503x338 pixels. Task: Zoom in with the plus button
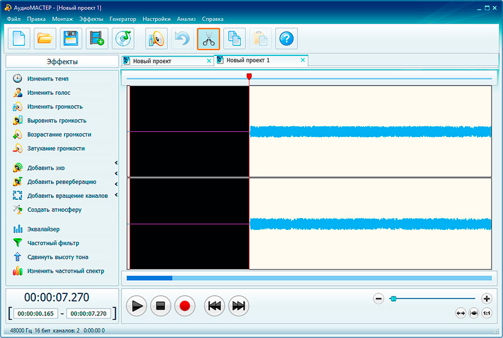click(x=487, y=299)
